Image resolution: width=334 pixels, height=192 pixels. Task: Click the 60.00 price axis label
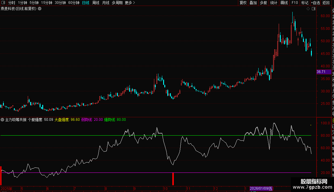tap(325, 16)
